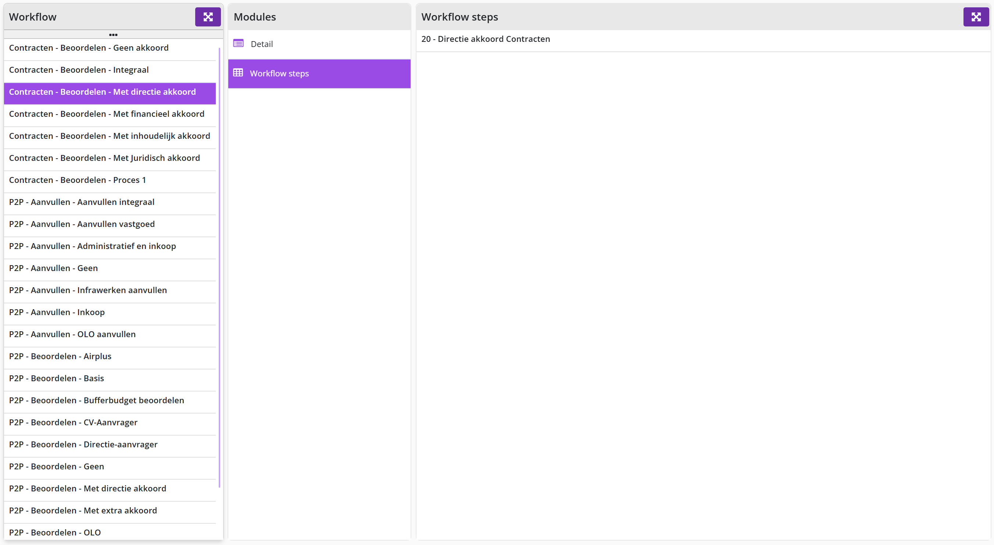Image resolution: width=994 pixels, height=545 pixels.
Task: Open the Detail module tab
Action: point(319,44)
